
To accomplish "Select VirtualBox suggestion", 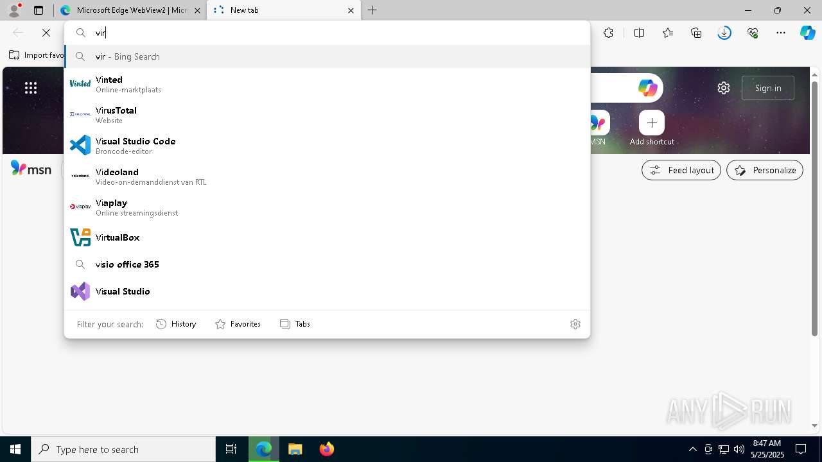I will 328,237.
